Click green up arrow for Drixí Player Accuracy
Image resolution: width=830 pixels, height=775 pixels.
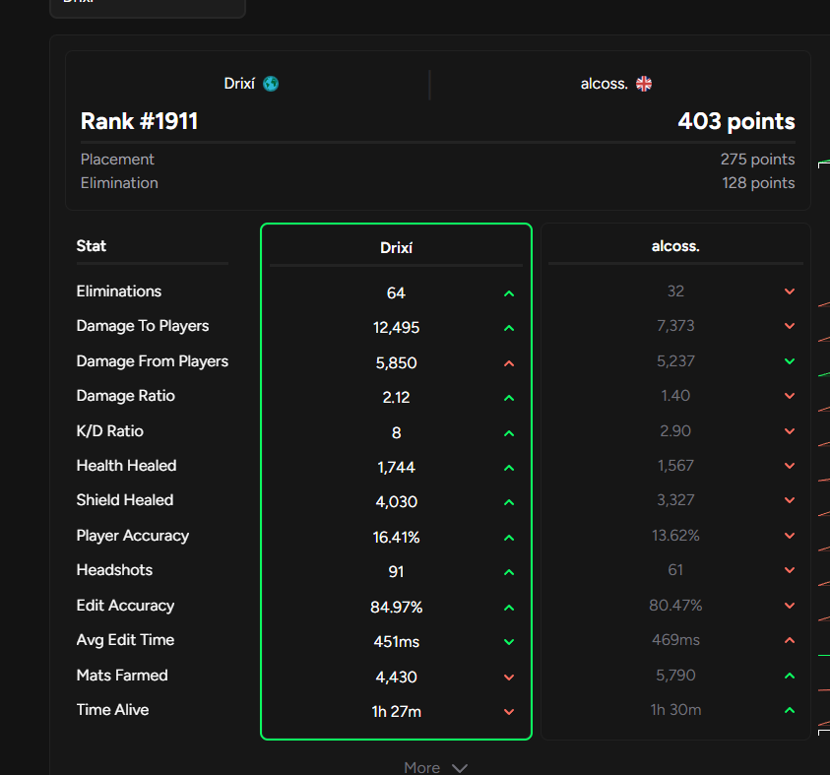[509, 538]
